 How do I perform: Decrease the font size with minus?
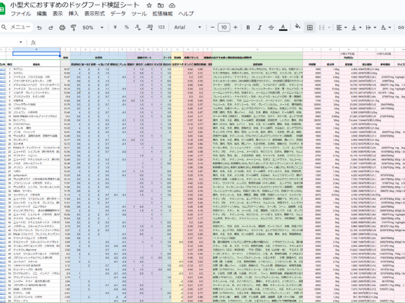point(213,27)
